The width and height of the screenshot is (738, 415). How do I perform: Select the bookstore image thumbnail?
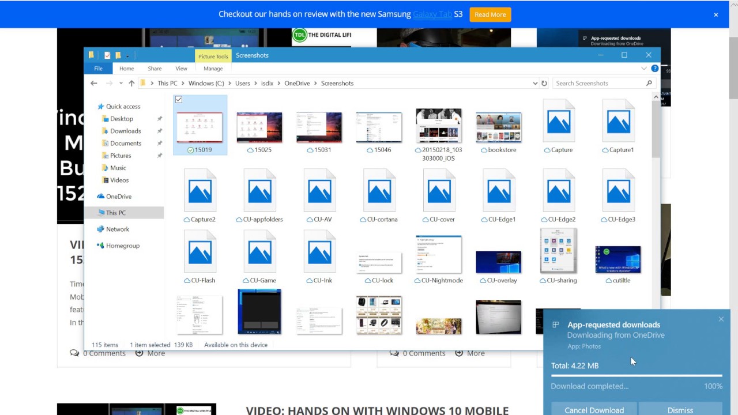(499, 127)
